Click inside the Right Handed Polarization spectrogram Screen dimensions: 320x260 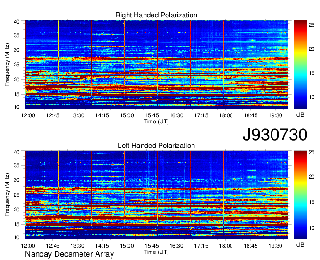coord(156,65)
